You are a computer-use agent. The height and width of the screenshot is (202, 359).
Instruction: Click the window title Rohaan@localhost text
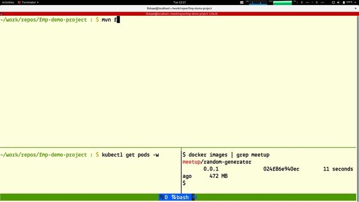(179, 8)
